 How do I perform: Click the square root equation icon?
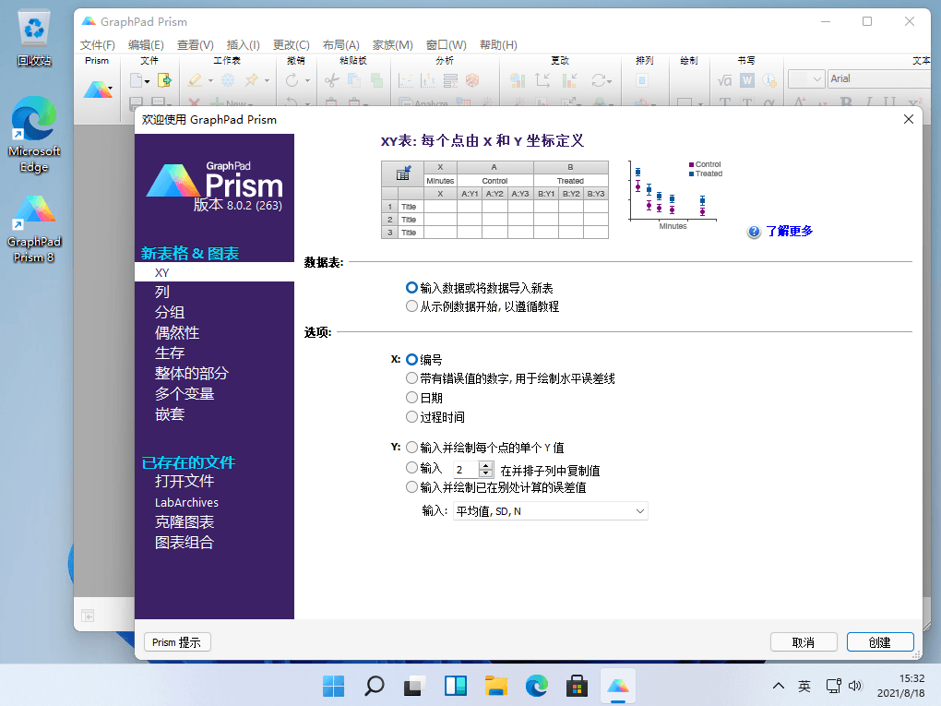click(725, 80)
